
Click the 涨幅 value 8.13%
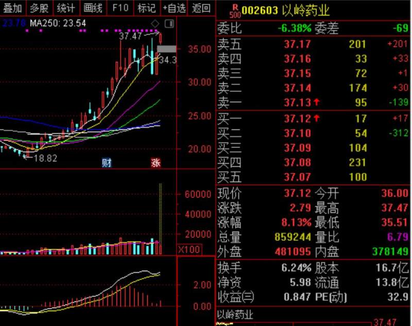297,223
